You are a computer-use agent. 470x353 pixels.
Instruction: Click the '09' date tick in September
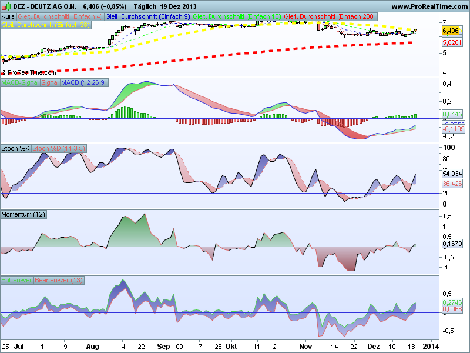[180, 347]
